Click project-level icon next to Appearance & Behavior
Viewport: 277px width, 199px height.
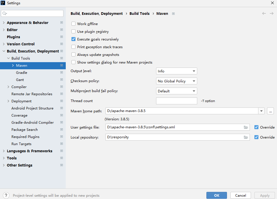tap(61, 23)
